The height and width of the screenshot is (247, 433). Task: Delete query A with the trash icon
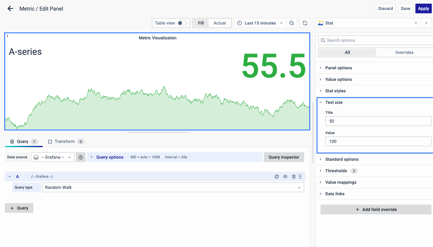294,176
